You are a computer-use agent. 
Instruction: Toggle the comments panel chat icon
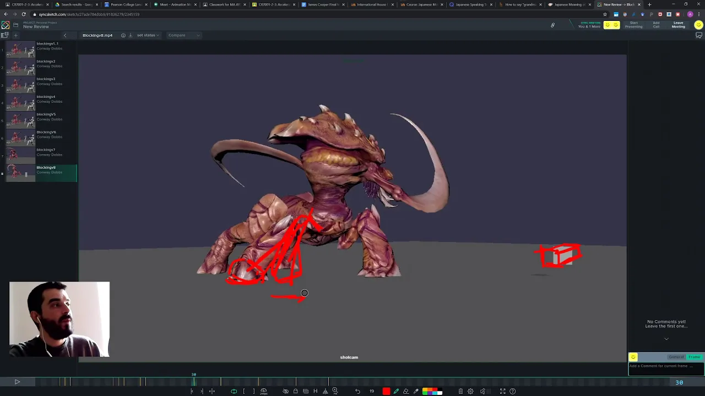point(698,35)
